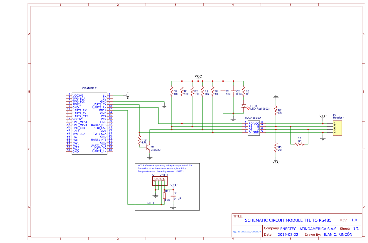
Task: Select the revision value 1.0
Action: 354,220
